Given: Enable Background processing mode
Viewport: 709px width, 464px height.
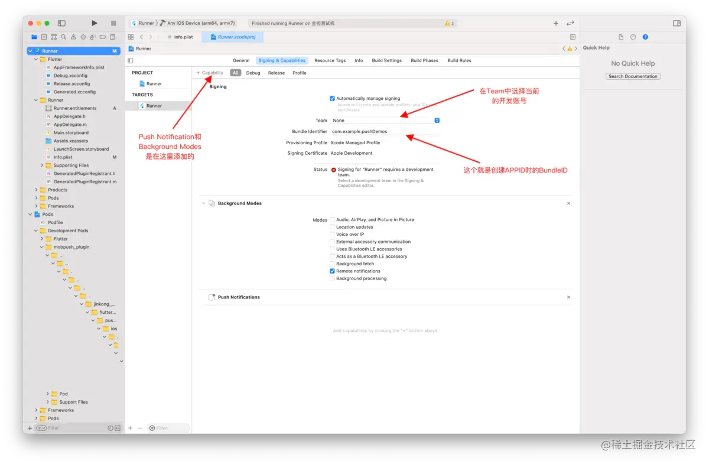Looking at the screenshot, I should (332, 278).
